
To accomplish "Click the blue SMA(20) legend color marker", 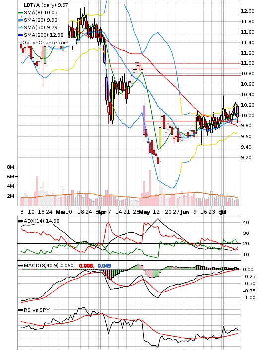I will 20,20.
